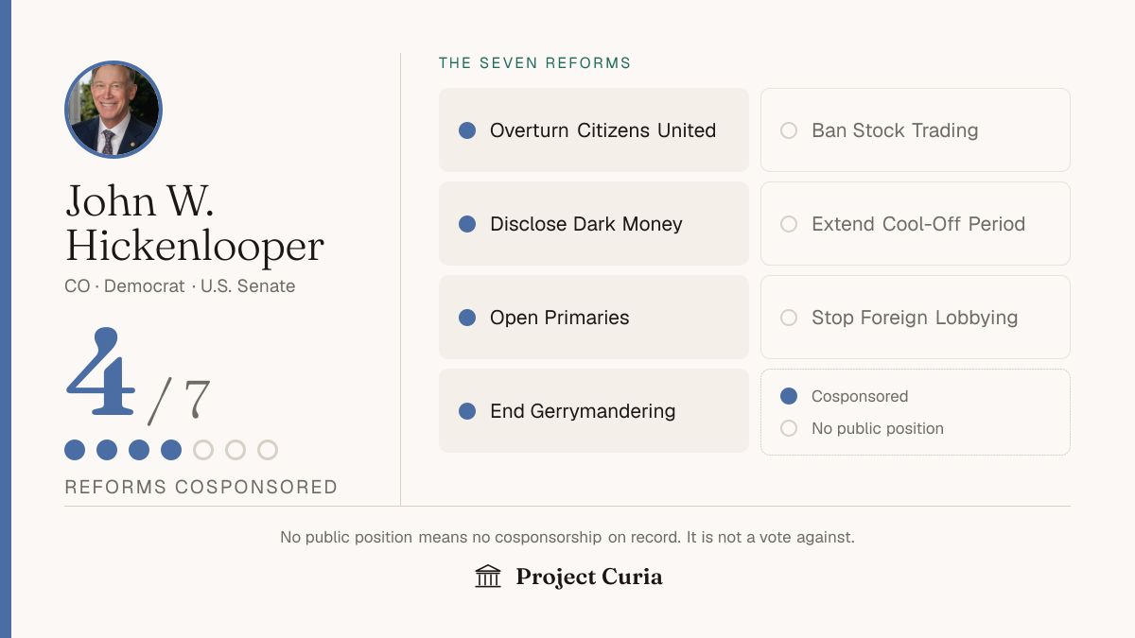Click the first filled progress dot under score
1135x638 pixels.
pyautogui.click(x=75, y=450)
